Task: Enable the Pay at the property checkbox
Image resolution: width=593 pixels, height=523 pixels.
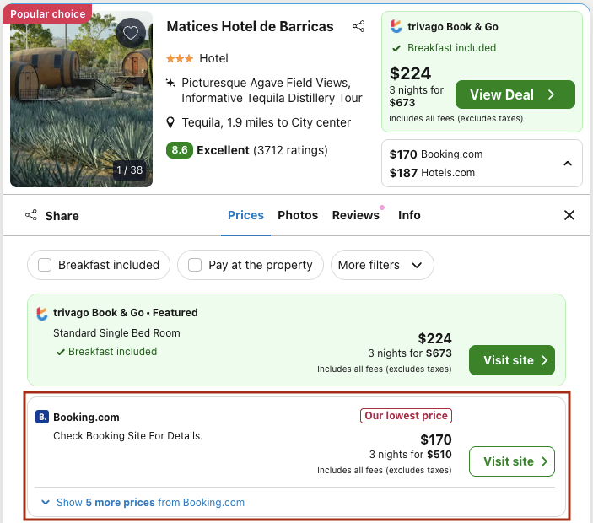Action: pyautogui.click(x=195, y=265)
